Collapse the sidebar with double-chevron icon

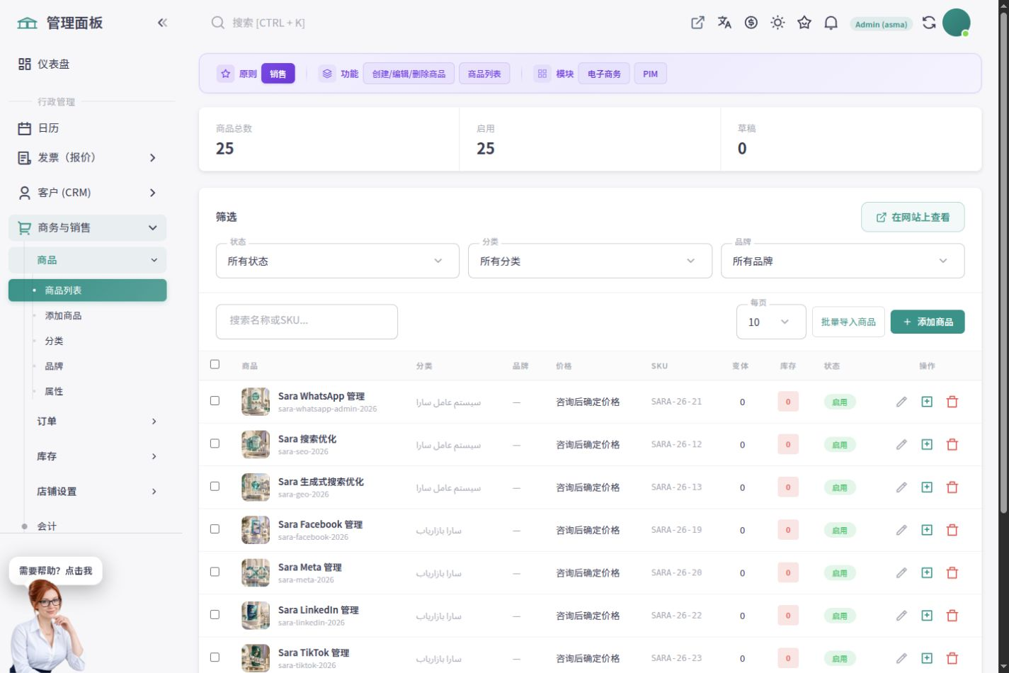tap(162, 23)
